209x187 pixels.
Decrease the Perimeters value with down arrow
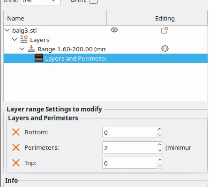coord(160,150)
